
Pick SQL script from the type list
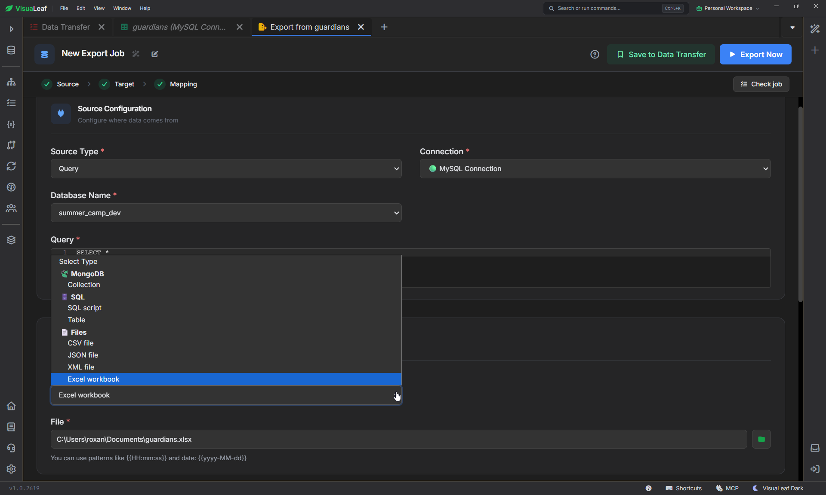pyautogui.click(x=226, y=308)
